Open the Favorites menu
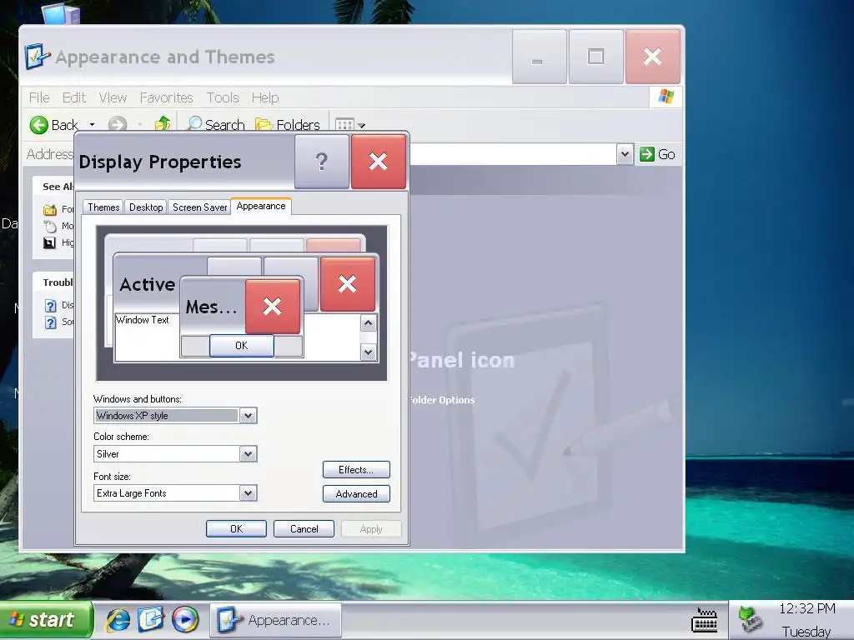 [166, 97]
